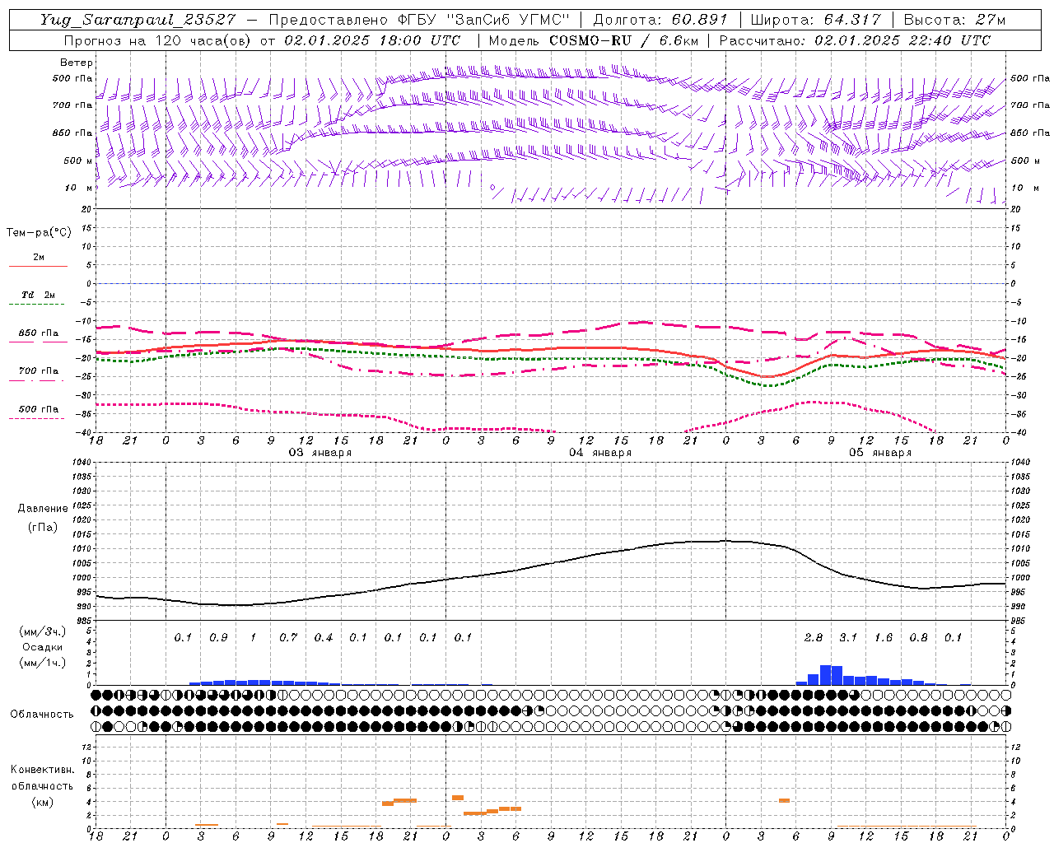Select the 2.8 precipitation value
The height and width of the screenshot is (843, 1054).
click(814, 638)
